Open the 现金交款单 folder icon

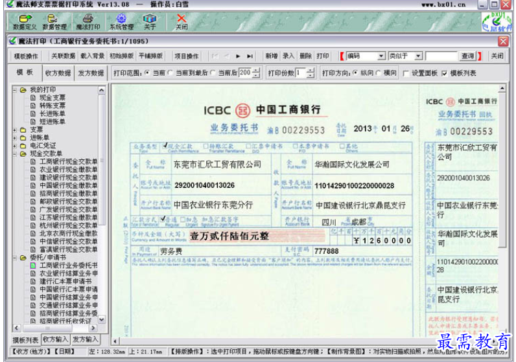pos(23,153)
